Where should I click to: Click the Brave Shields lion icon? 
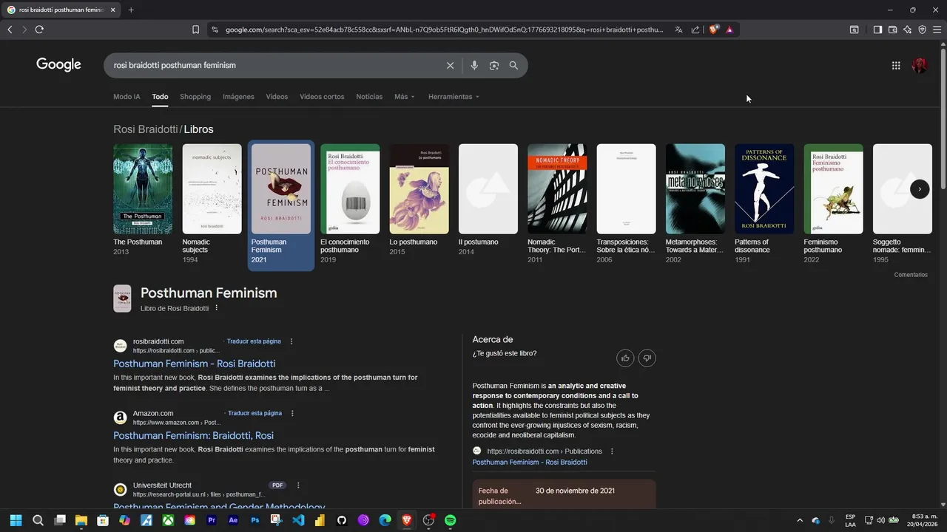tap(713, 30)
